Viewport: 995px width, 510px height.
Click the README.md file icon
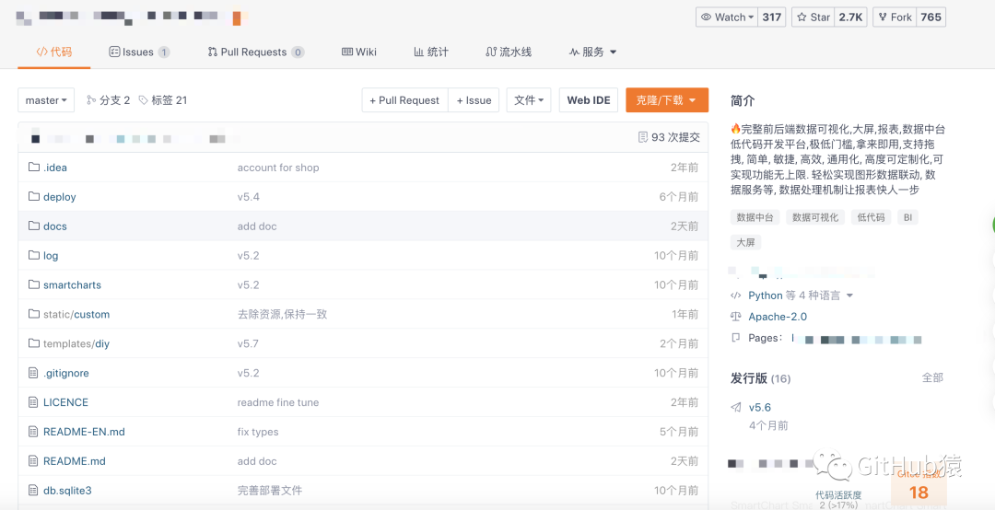(x=34, y=461)
